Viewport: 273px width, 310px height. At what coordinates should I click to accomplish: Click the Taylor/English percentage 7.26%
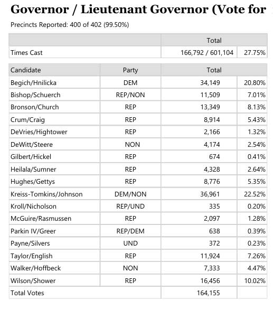(x=257, y=256)
